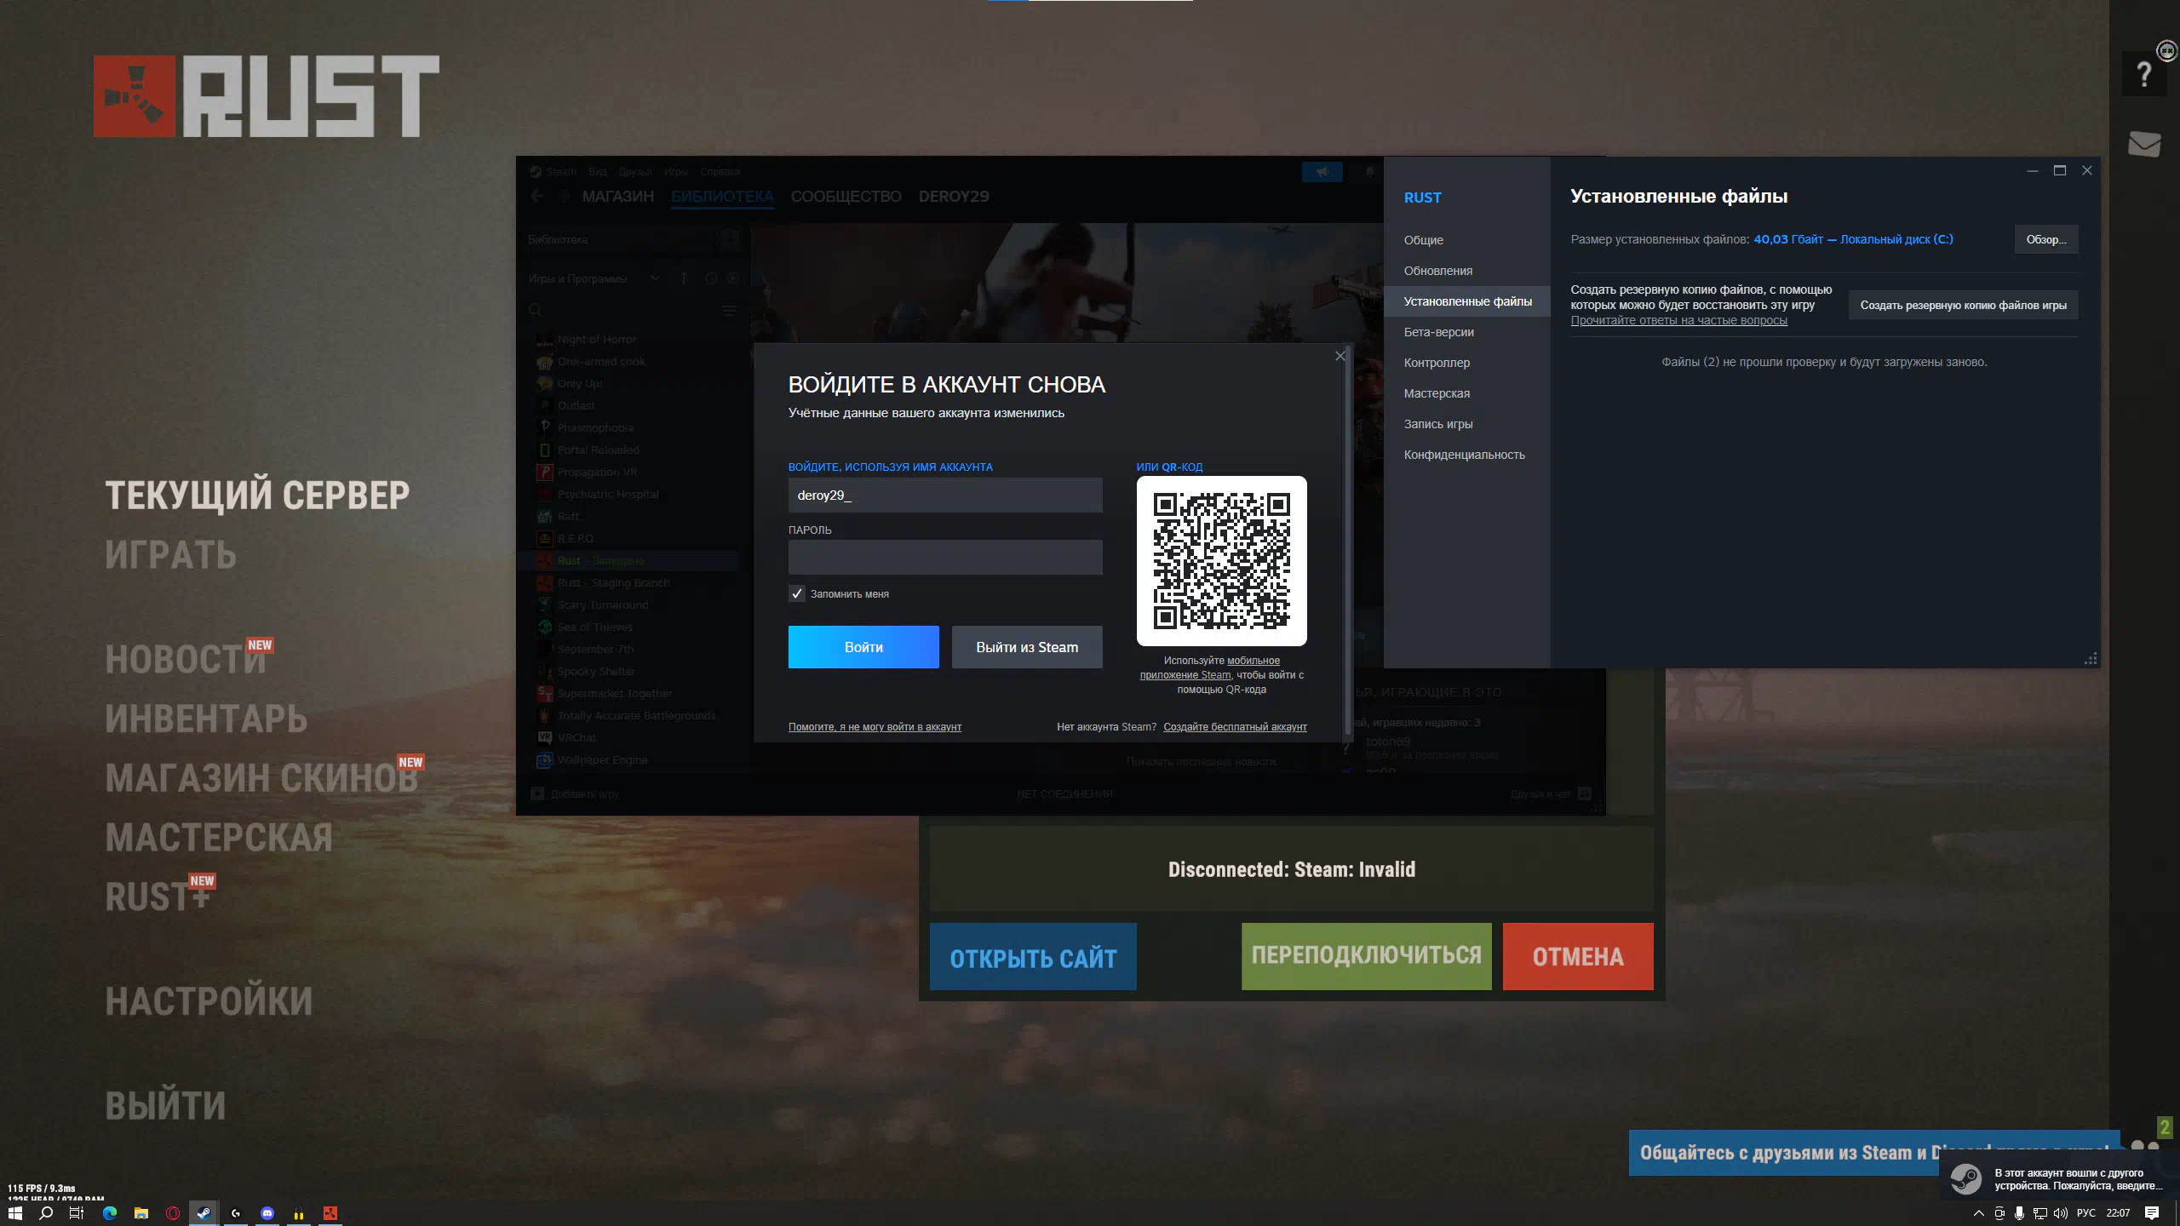Show hidden system tray icons chevron
Viewport: 2180px width, 1226px height.
(x=1979, y=1213)
